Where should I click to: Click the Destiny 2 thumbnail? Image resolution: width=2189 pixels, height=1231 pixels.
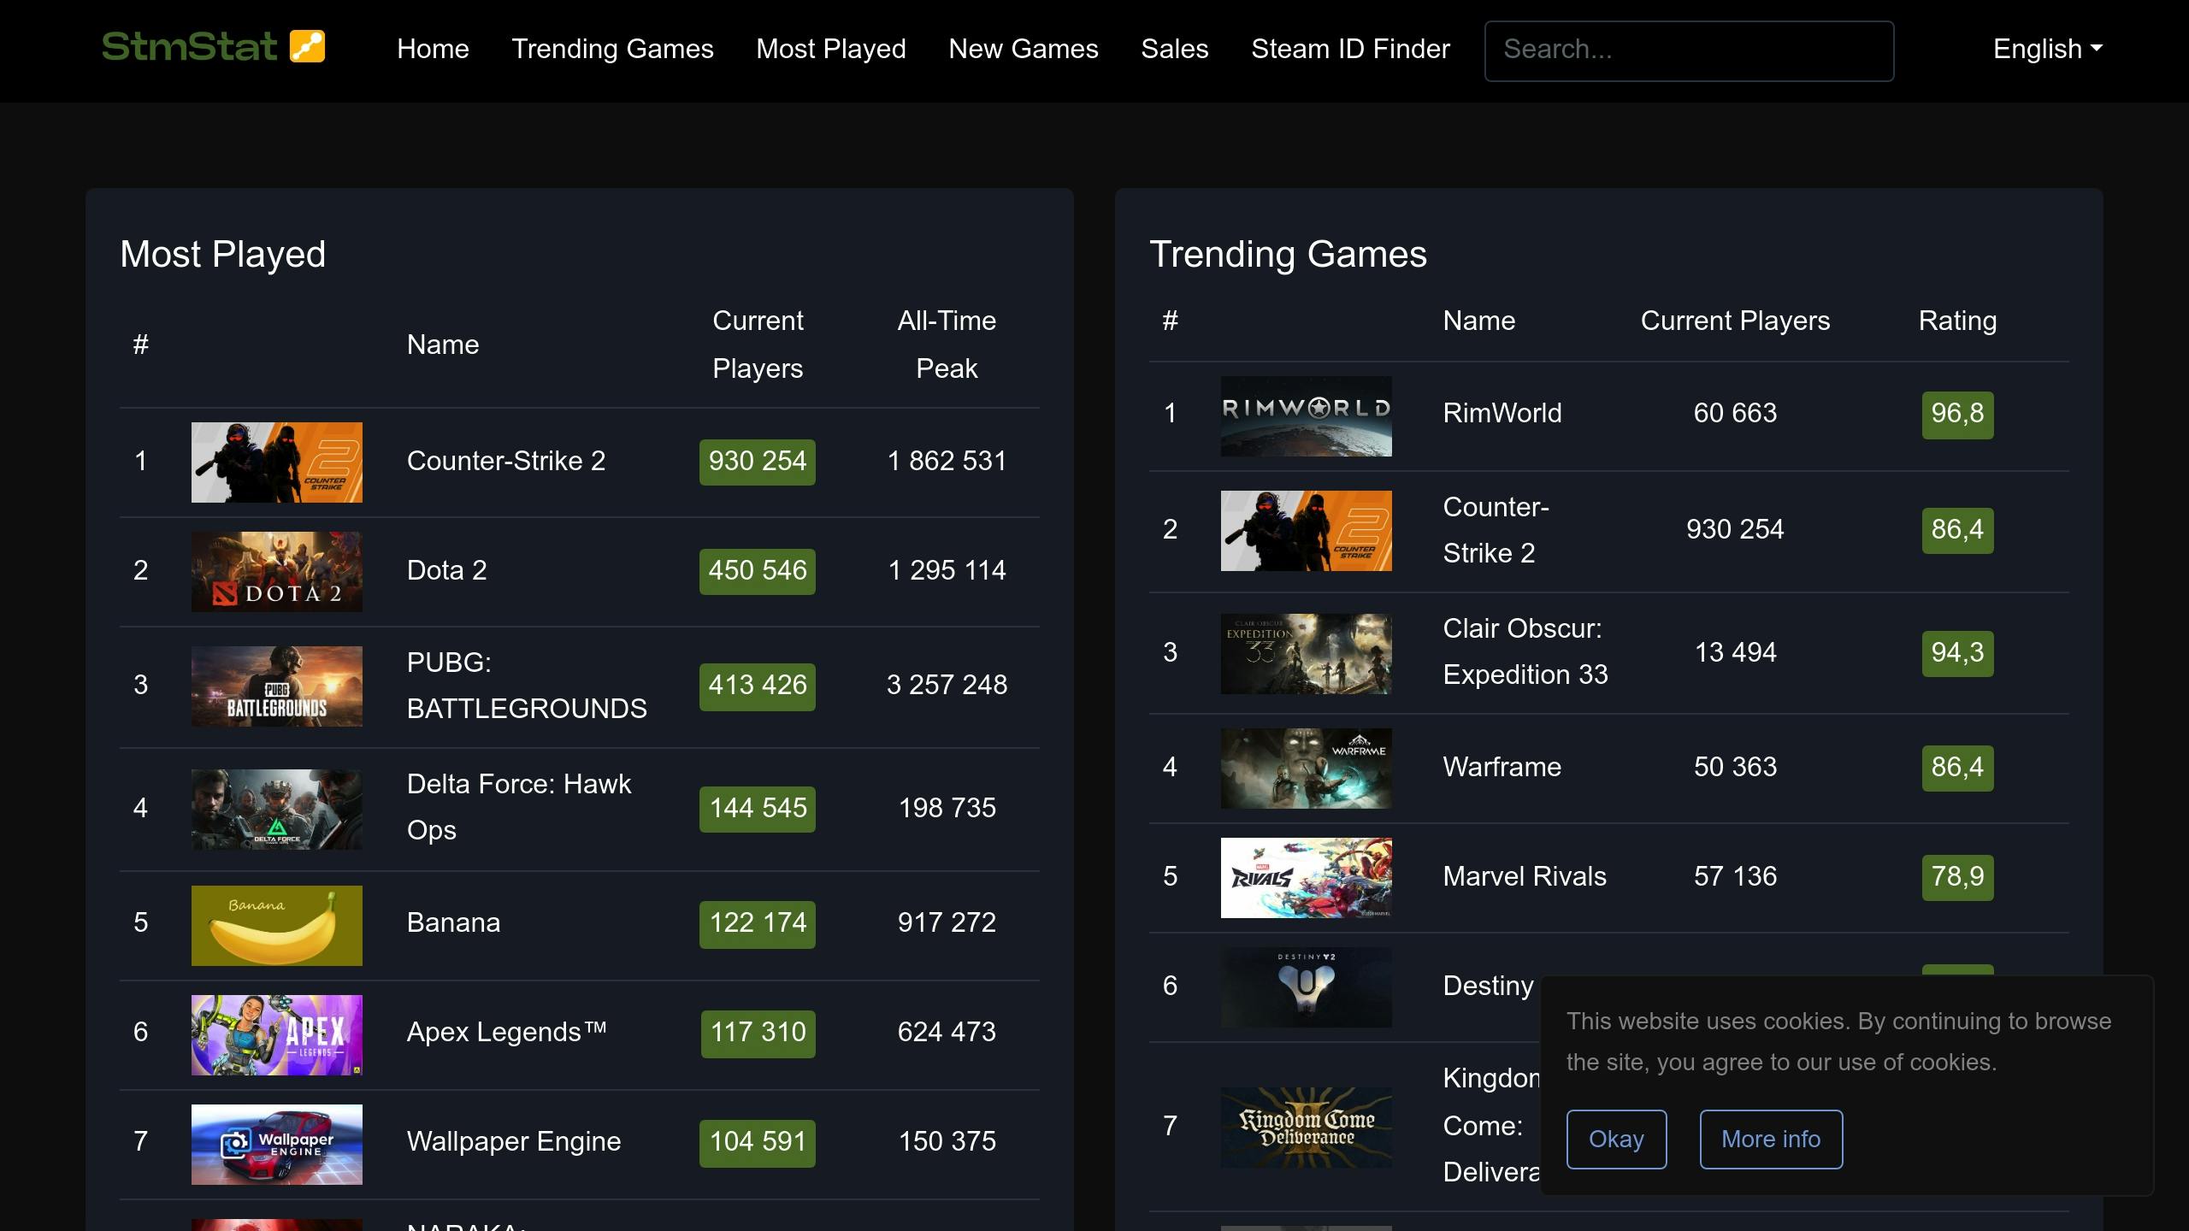coord(1306,987)
